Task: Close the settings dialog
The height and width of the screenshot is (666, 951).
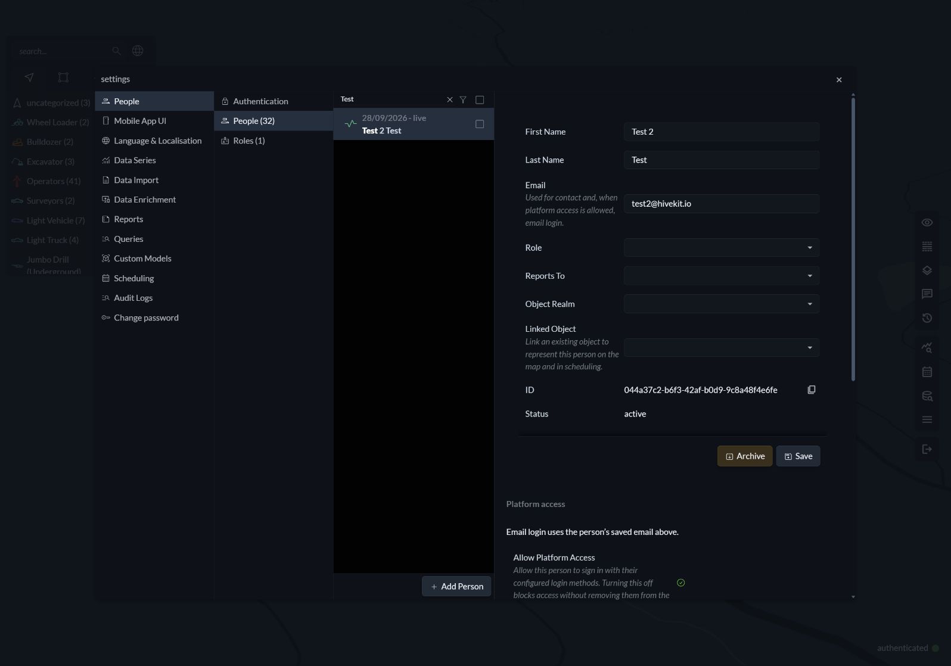Action: pos(839,80)
